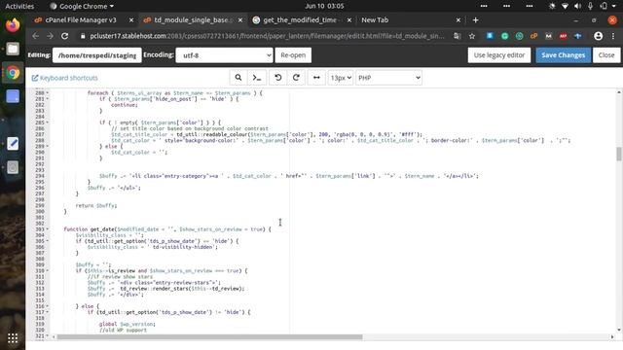Click the editor Close button
Viewport: 623px width, 350px height.
[x=606, y=55]
